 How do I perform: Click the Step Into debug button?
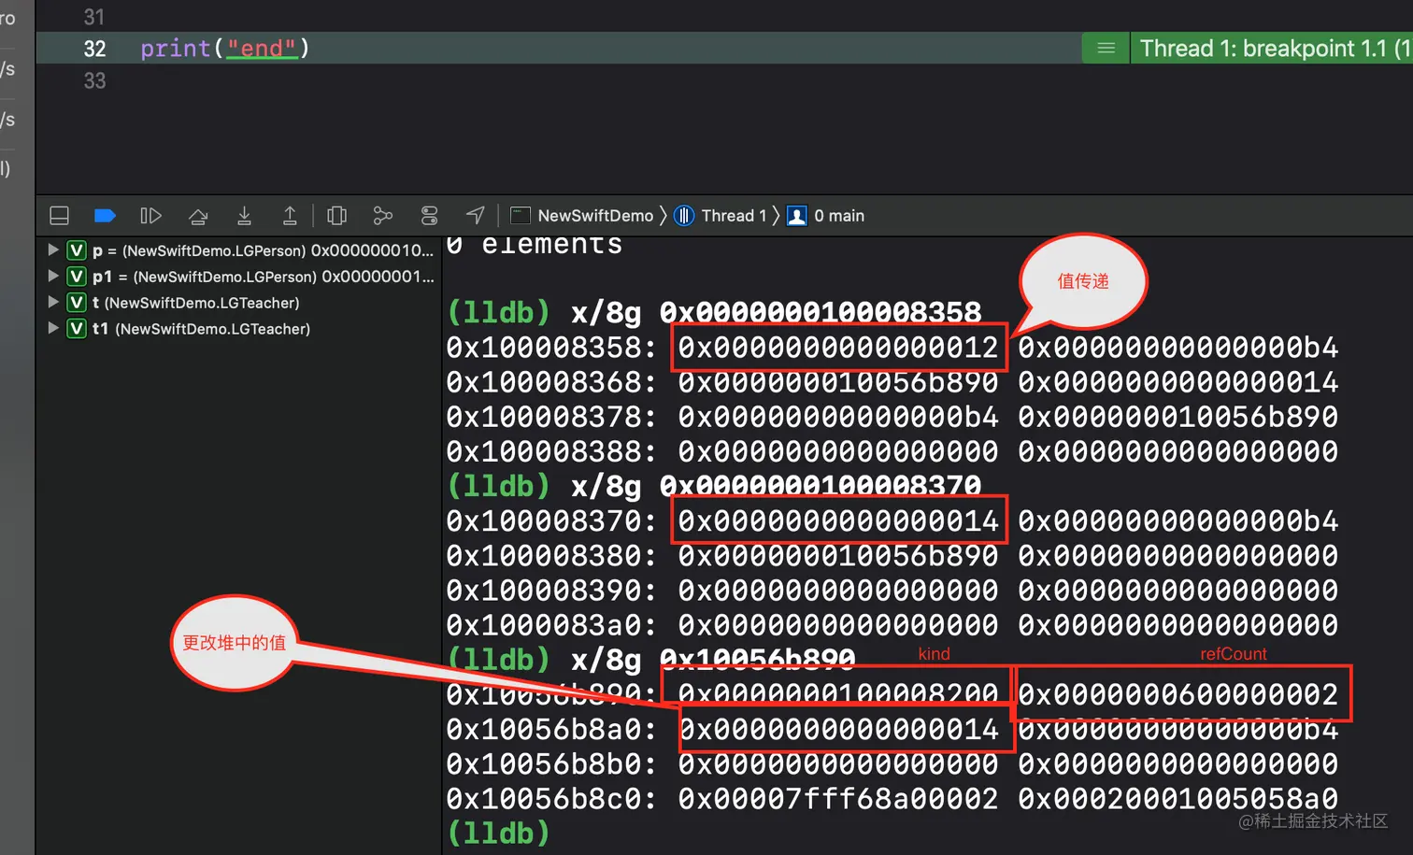tap(244, 216)
